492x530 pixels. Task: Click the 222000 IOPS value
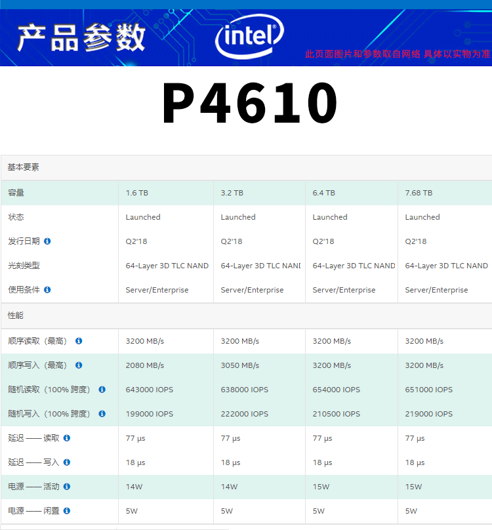[x=244, y=414]
